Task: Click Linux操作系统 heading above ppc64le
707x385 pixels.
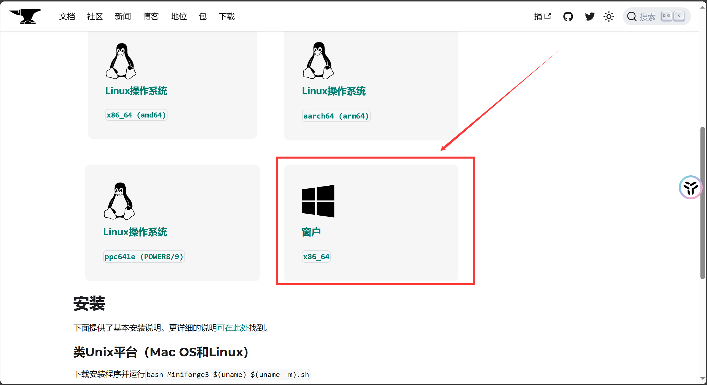Action: click(135, 232)
